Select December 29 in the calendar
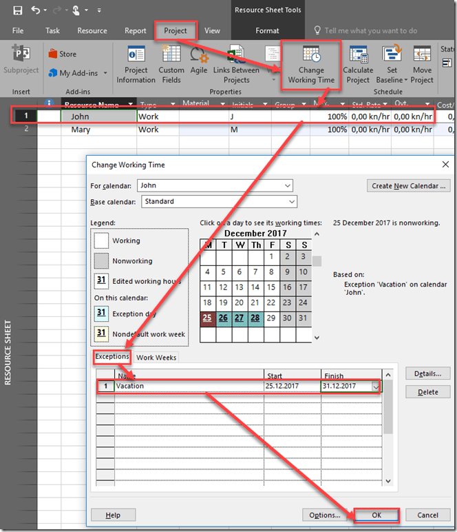Viewport: 457px width, 532px height. pyautogui.click(x=272, y=318)
